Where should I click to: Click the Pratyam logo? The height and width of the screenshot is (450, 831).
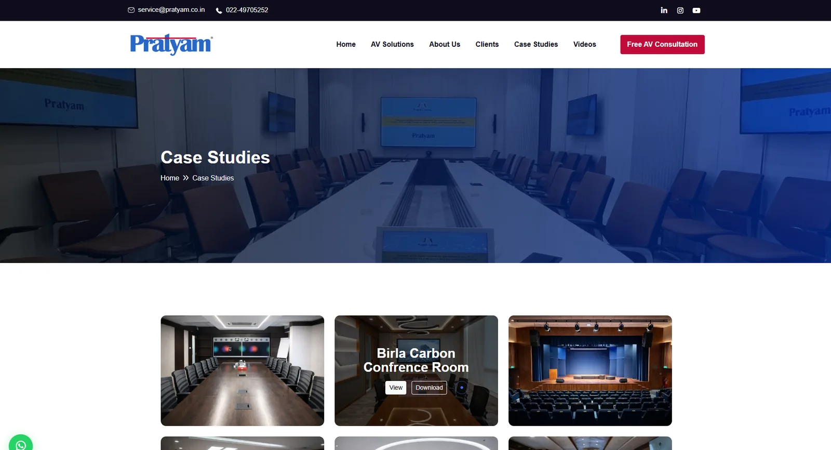(171, 44)
